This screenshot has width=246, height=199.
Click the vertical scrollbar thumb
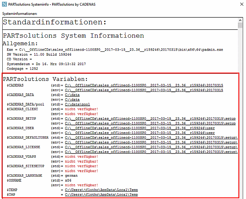pos(240,25)
